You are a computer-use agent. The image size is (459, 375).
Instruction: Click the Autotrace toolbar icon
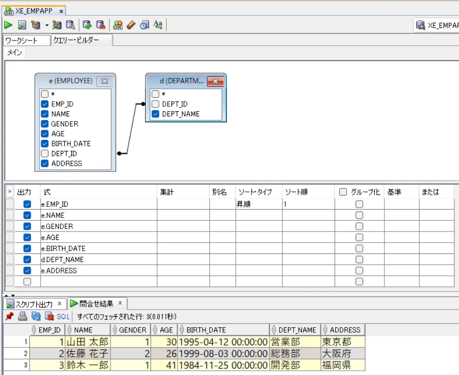tap(57, 25)
